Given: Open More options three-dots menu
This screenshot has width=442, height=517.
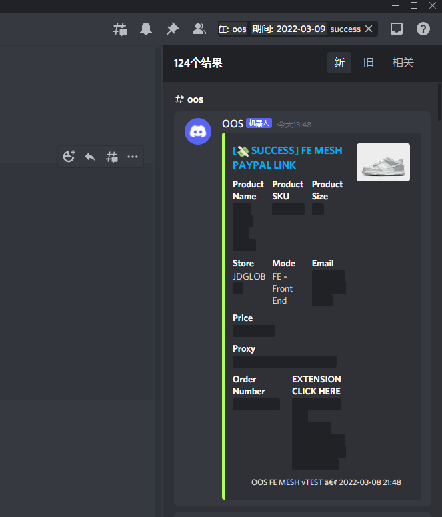Looking at the screenshot, I should click(x=133, y=157).
